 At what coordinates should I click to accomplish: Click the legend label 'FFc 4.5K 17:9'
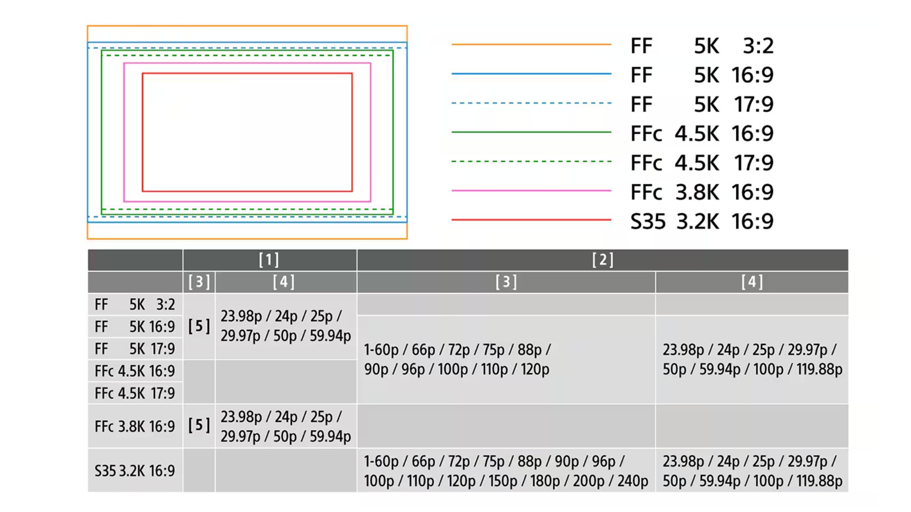pyautogui.click(x=702, y=163)
